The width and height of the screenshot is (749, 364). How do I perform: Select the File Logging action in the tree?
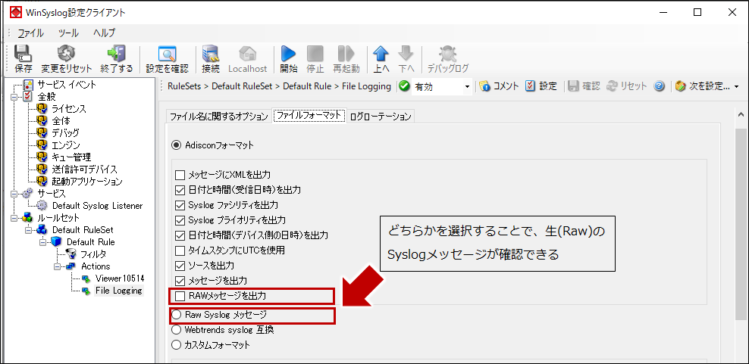118,291
